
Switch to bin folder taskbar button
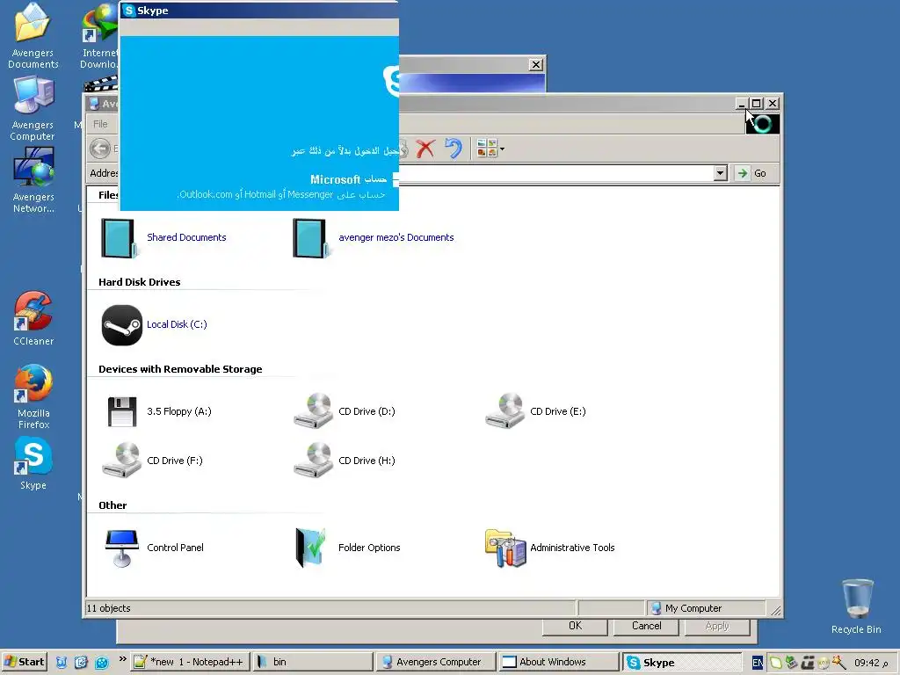coord(312,662)
